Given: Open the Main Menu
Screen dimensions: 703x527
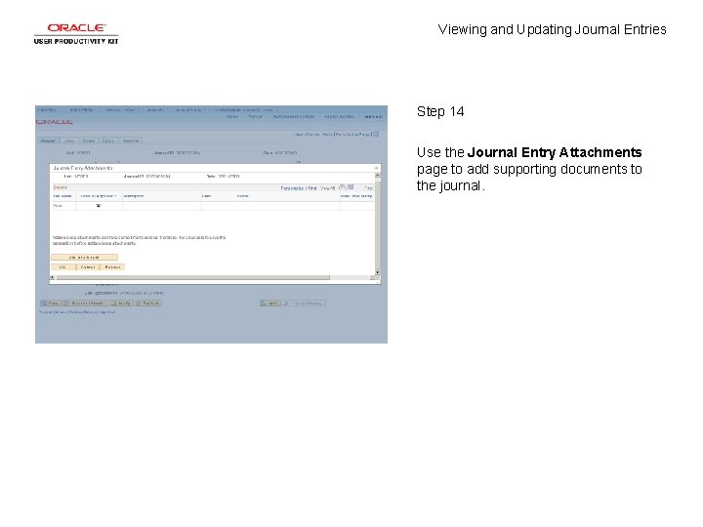Looking at the screenshot, I should (82, 109).
